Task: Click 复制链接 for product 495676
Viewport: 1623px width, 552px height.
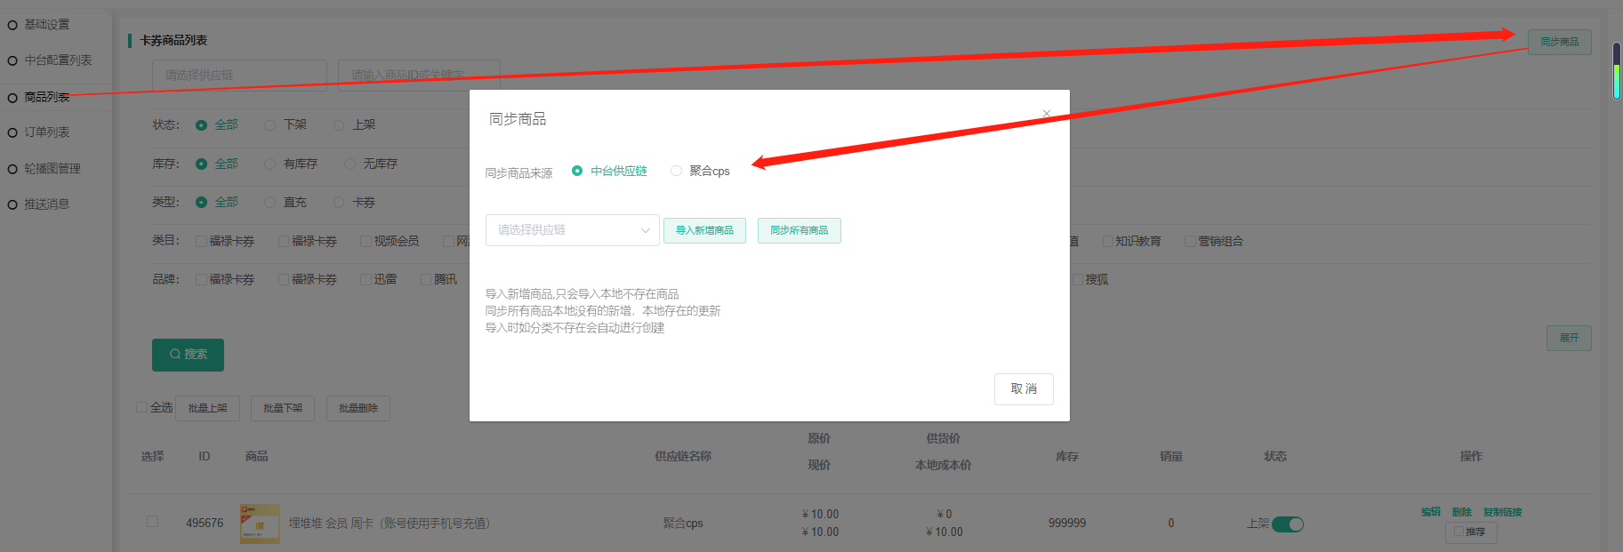Action: (1502, 512)
